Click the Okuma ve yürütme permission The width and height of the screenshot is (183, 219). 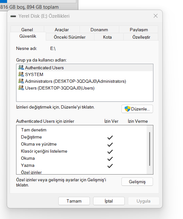click(x=82, y=144)
